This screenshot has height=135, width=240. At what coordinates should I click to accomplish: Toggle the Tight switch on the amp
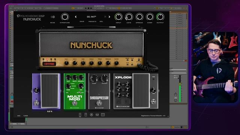(132, 60)
